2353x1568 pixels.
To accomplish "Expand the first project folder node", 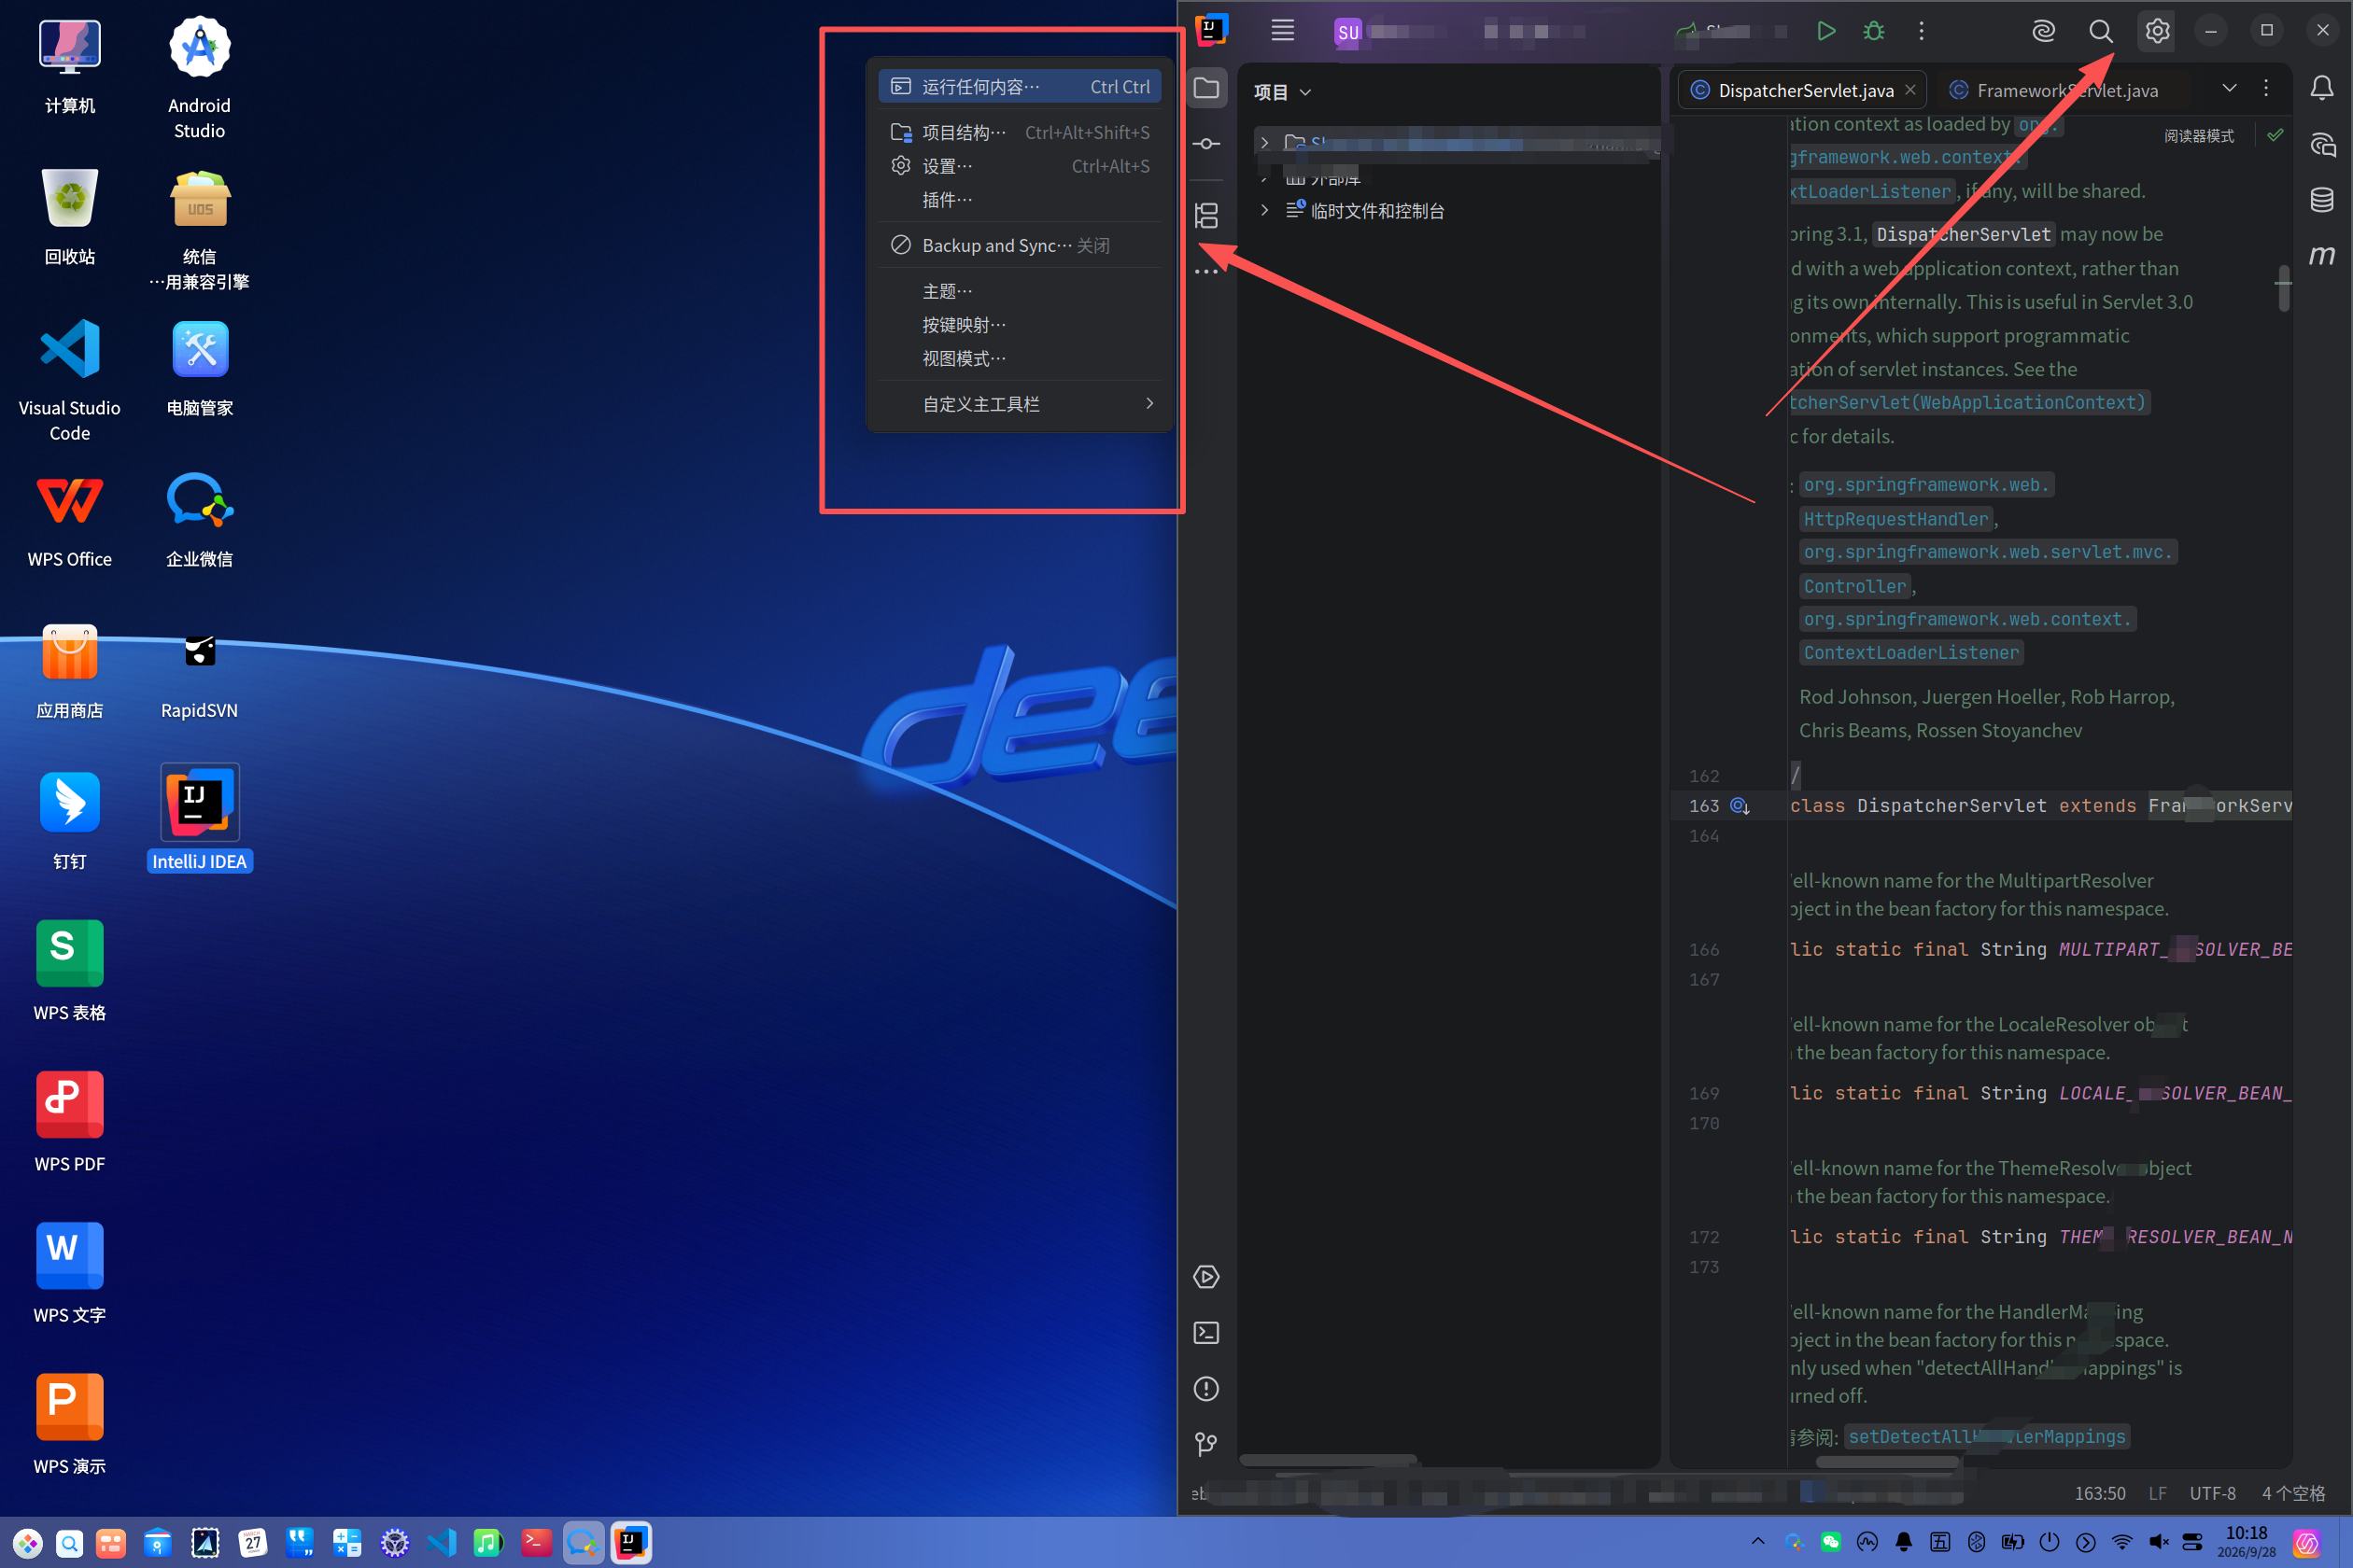I will coord(1264,143).
